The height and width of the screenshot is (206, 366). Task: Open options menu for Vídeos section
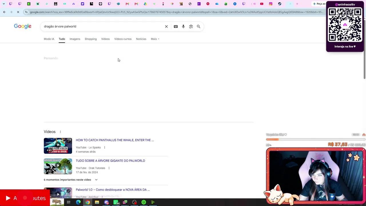60,132
